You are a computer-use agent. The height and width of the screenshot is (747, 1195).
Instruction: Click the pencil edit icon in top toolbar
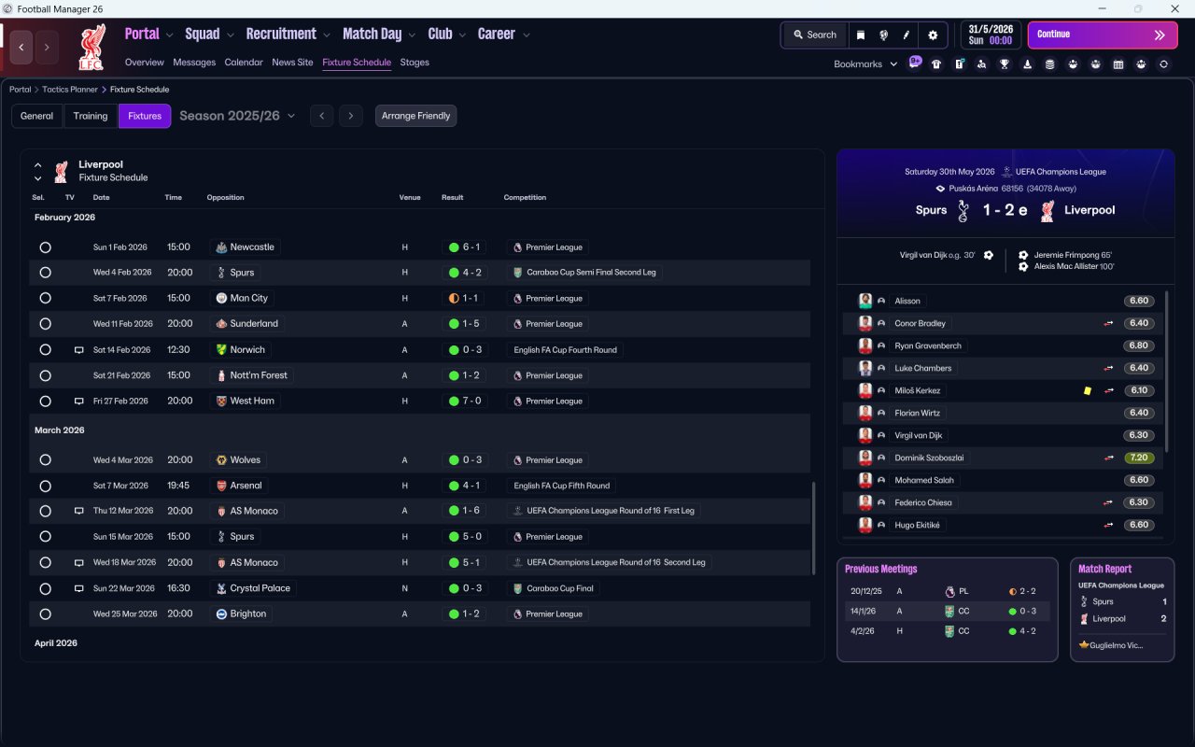click(906, 35)
